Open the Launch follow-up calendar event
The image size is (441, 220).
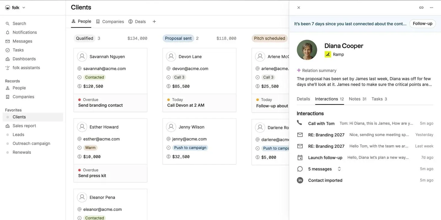(x=365, y=158)
